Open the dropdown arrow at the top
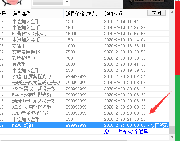The height and width of the screenshot is (141, 180). point(67,2)
